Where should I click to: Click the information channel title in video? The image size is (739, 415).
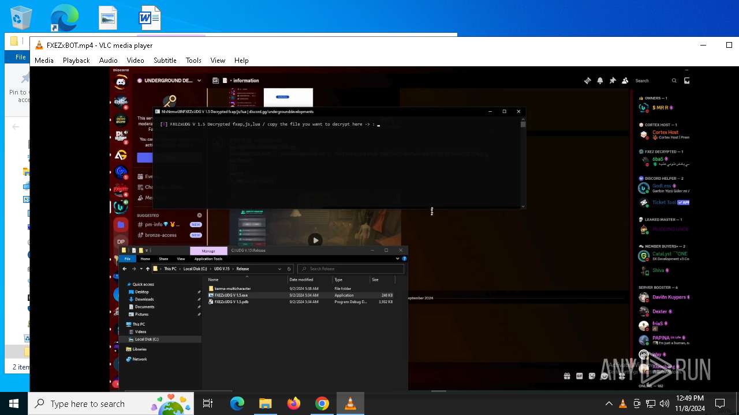pyautogui.click(x=246, y=81)
